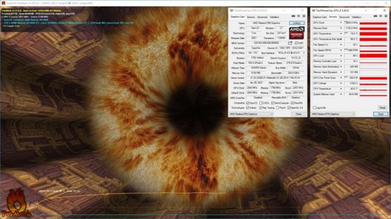The height and width of the screenshot is (219, 391).
Task: Toggle the OpenCL checkbox
Action: click(x=247, y=103)
